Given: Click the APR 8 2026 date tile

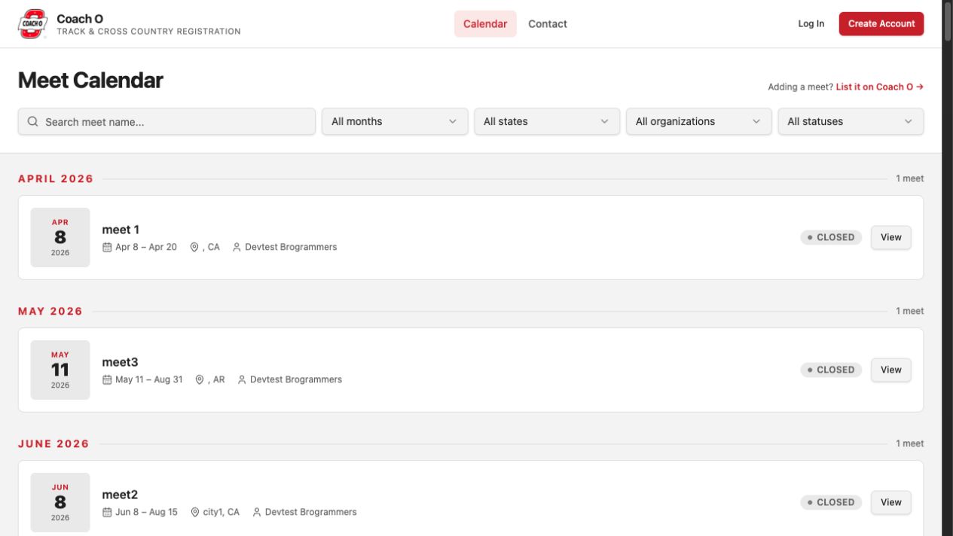Looking at the screenshot, I should [x=60, y=238].
